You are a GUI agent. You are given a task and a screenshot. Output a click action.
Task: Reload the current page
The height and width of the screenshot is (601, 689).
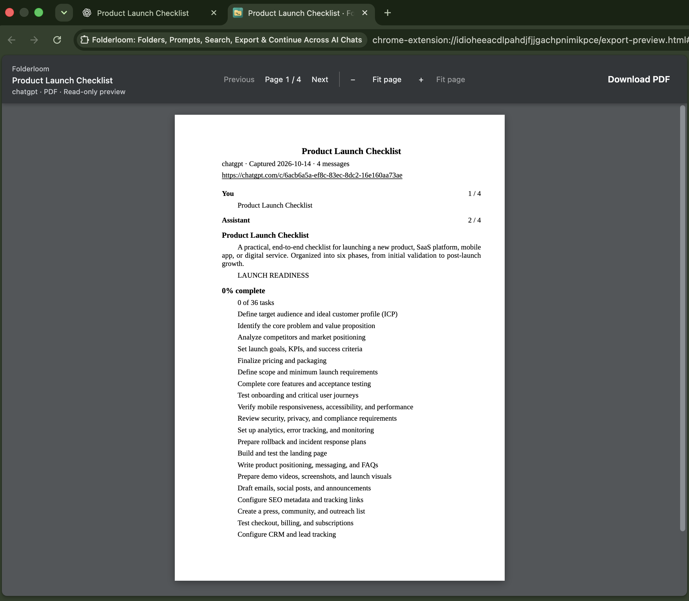tap(57, 40)
